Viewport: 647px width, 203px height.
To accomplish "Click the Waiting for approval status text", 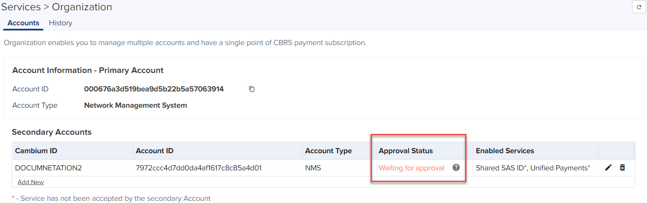I will pyautogui.click(x=411, y=168).
